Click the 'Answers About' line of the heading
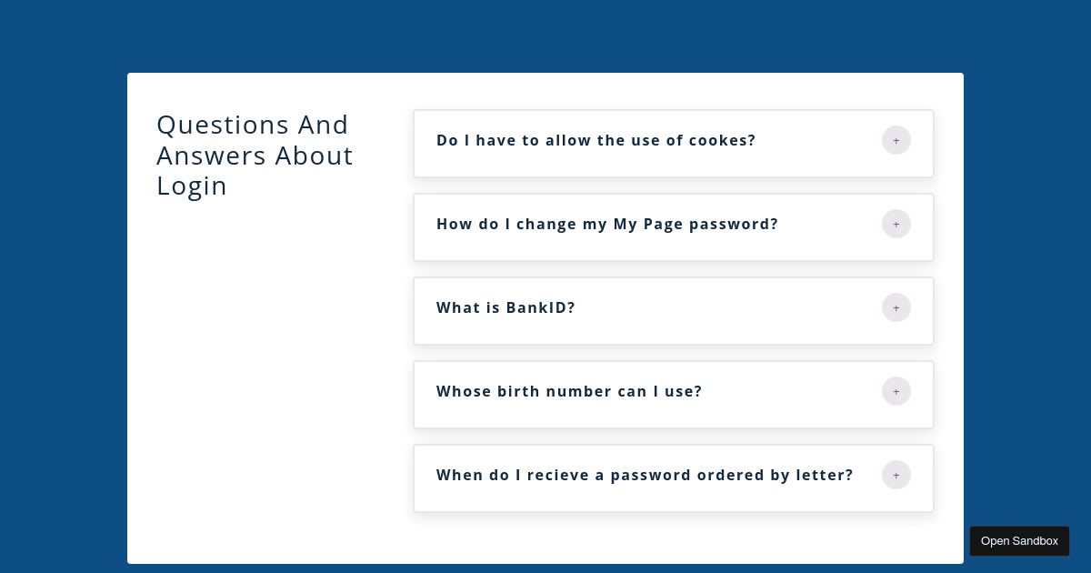This screenshot has width=1091, height=573. pos(255,156)
